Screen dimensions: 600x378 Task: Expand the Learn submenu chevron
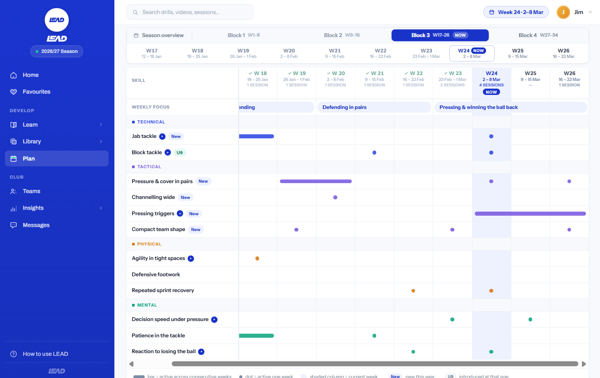(x=101, y=125)
